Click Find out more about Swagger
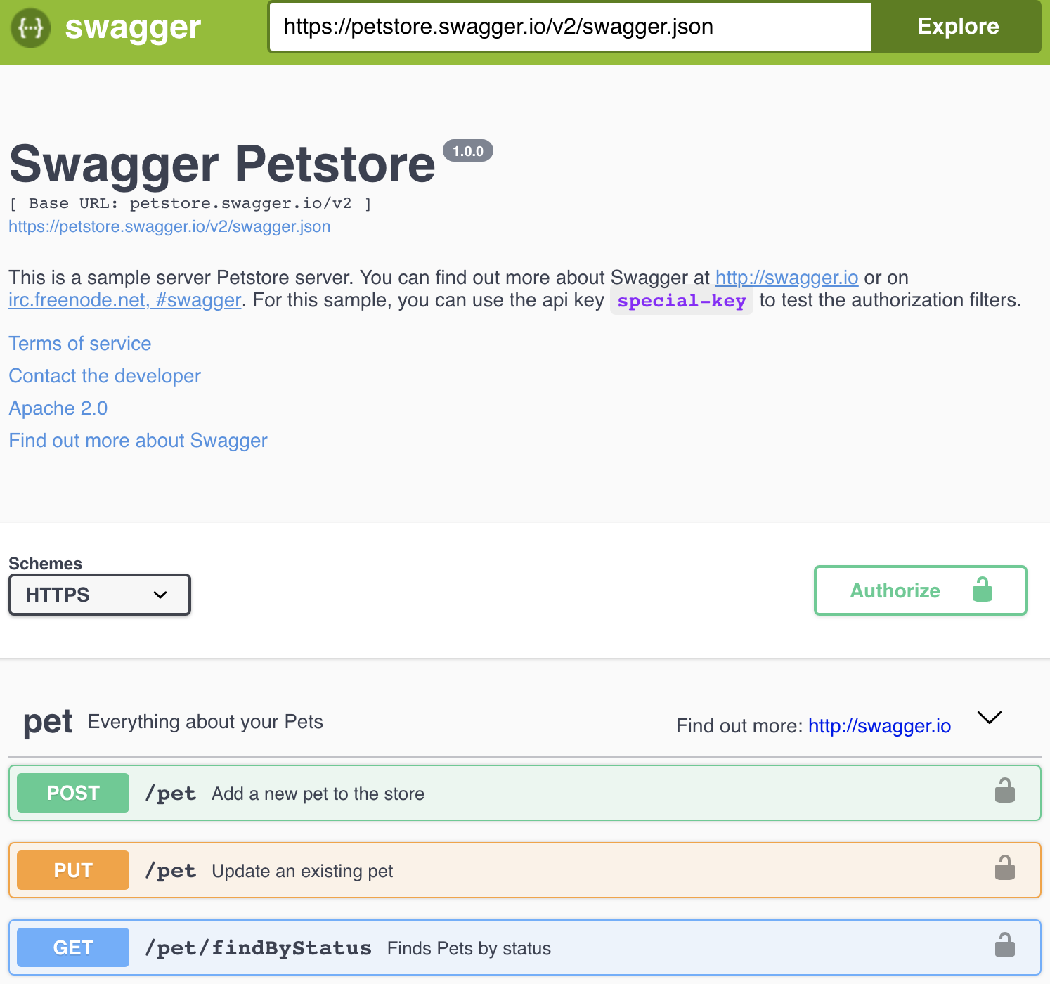 [138, 441]
